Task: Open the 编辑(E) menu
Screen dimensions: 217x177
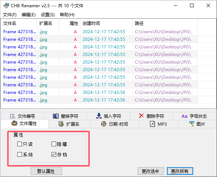Action: pyautogui.click(x=28, y=15)
